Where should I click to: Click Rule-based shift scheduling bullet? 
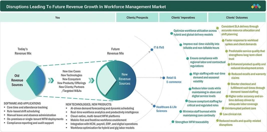pyautogui.click(x=23, y=111)
